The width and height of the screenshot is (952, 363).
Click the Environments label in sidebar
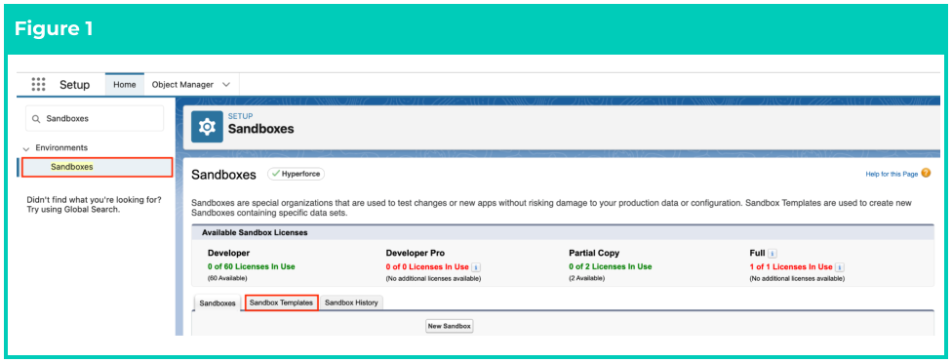(61, 147)
